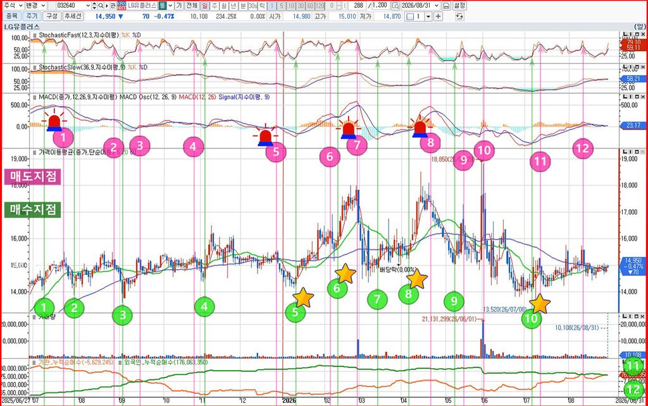Click the StochasticFast(12,3,지수이평) indicator label
The image size is (648, 406).
click(x=79, y=35)
